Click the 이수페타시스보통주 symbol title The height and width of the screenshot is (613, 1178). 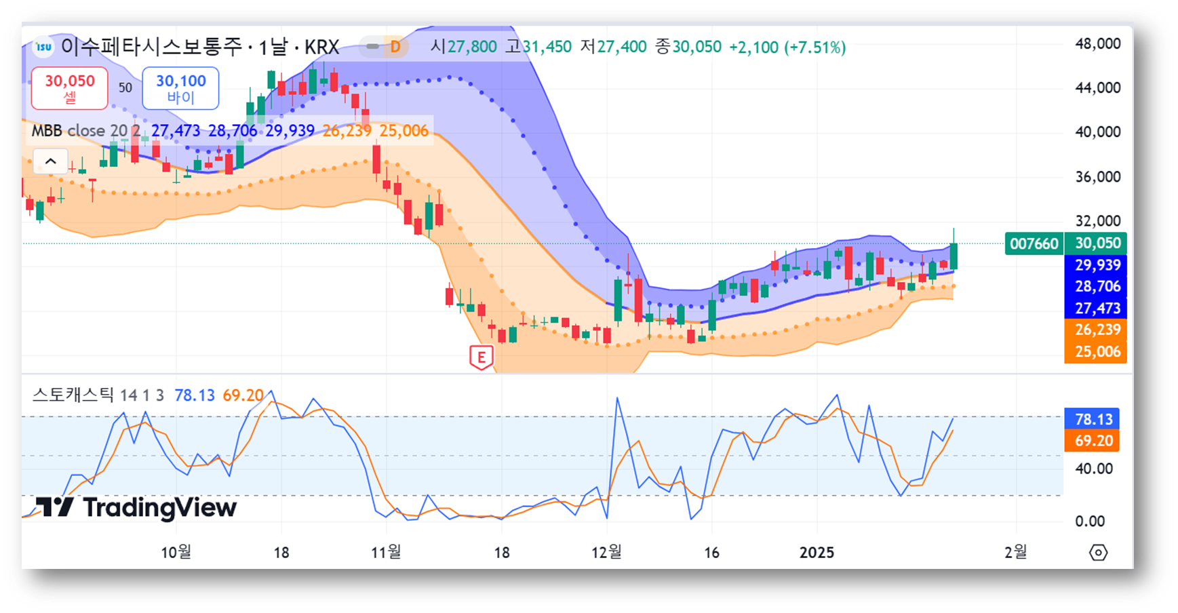point(151,46)
